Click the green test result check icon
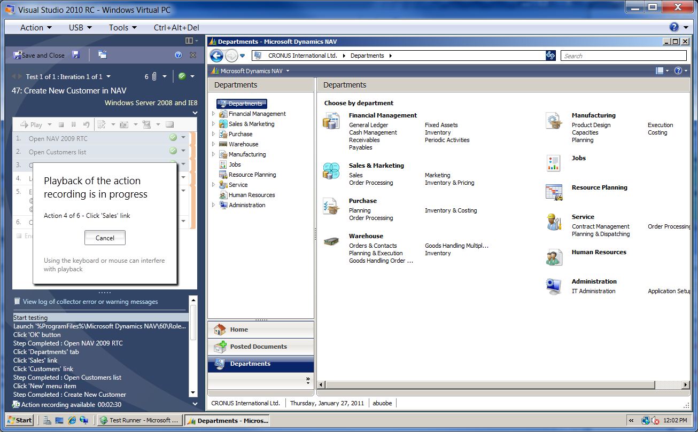The width and height of the screenshot is (698, 432). pyautogui.click(x=182, y=76)
